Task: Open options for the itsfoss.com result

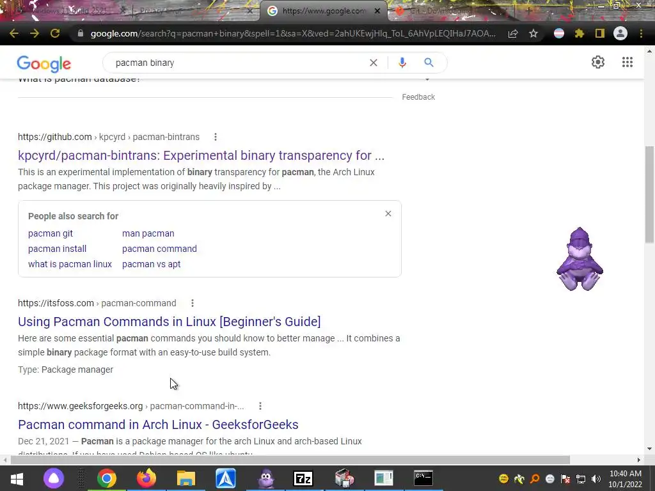Action: pos(192,303)
